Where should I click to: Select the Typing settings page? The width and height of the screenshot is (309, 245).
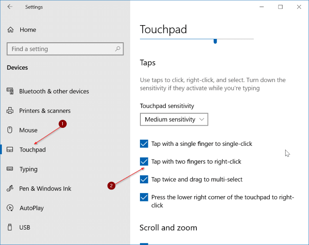(x=28, y=169)
